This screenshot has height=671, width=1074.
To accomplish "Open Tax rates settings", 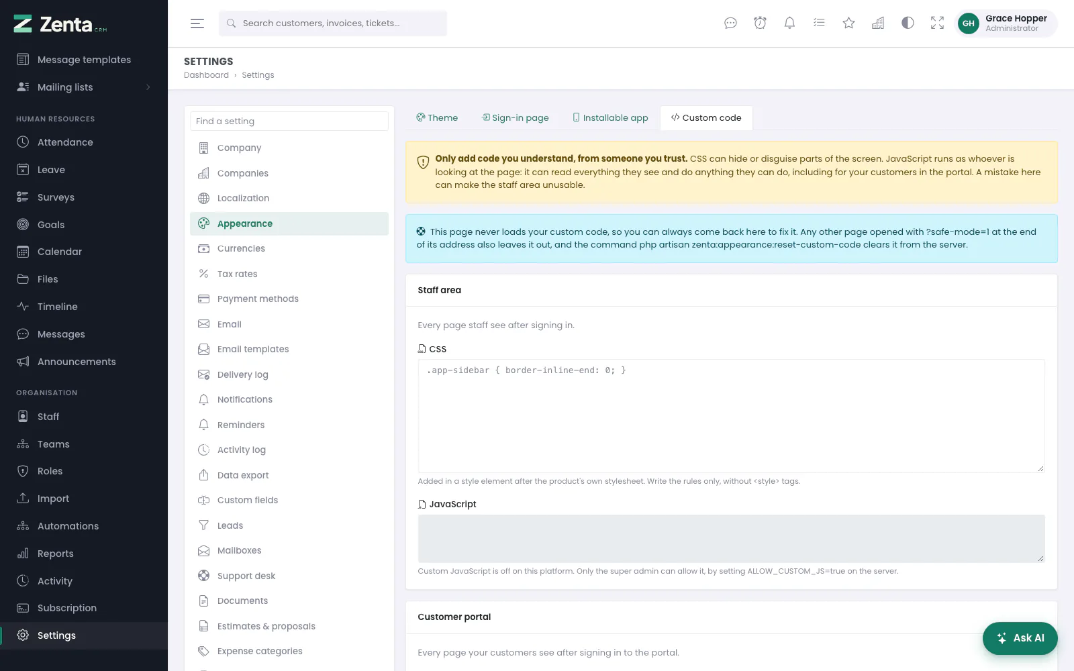I will coord(289,274).
